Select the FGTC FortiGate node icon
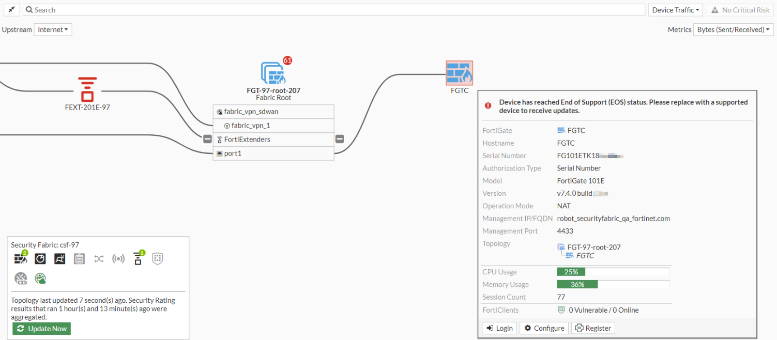The width and height of the screenshot is (777, 340). click(460, 73)
